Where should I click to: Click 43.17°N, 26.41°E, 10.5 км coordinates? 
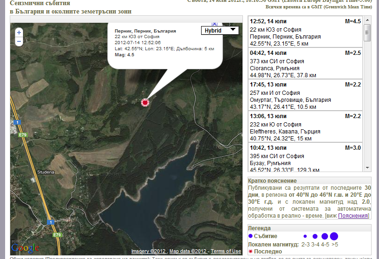[x=283, y=107]
